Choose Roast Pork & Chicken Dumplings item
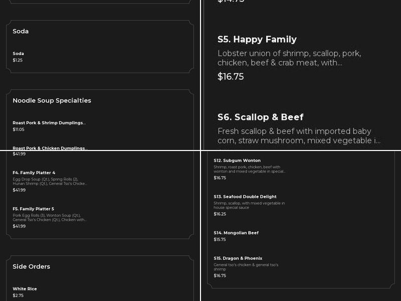 pos(50,148)
